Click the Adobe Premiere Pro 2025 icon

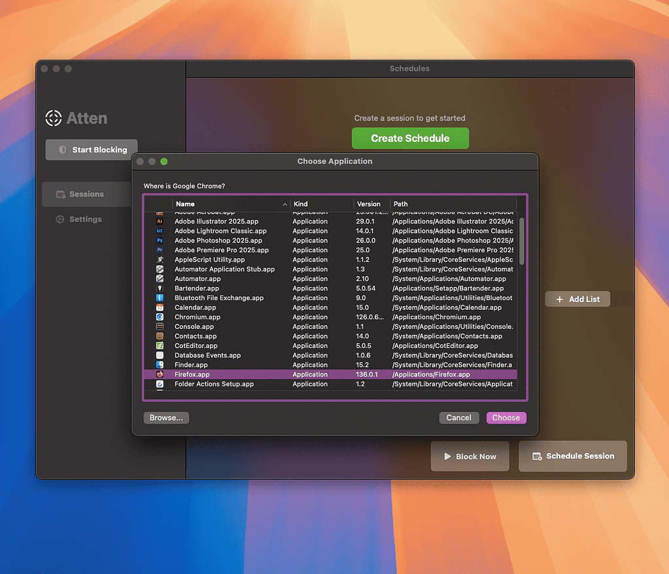pyautogui.click(x=160, y=250)
